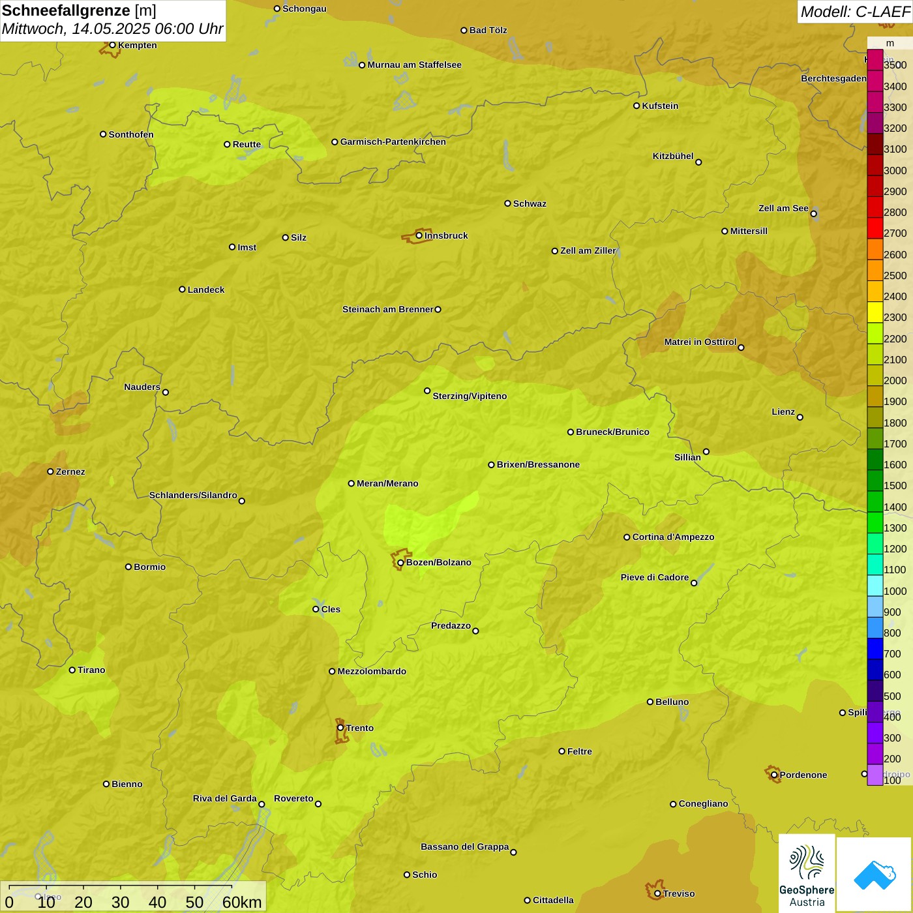Screen dimensions: 913x913
Task: Click the Tirano marker dot
Action: tap(72, 670)
